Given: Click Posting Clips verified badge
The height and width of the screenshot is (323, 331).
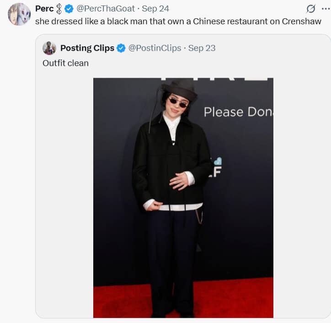Looking at the screenshot, I should pos(121,48).
